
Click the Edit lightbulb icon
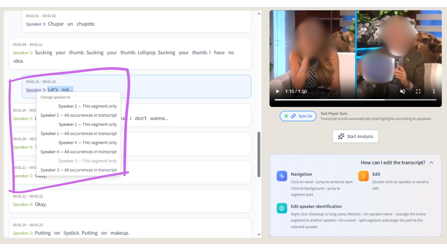coord(363,176)
